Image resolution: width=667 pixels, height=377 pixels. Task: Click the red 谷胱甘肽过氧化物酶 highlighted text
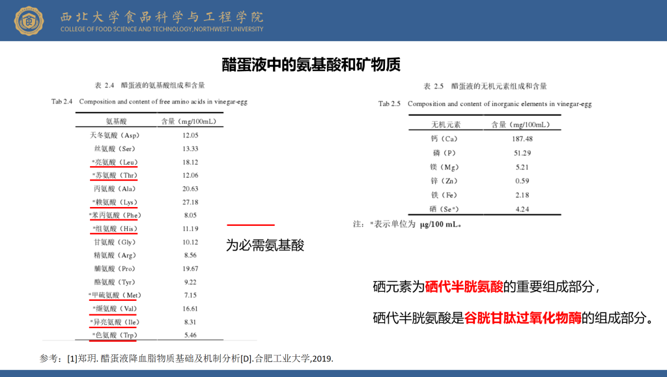pos(522,318)
